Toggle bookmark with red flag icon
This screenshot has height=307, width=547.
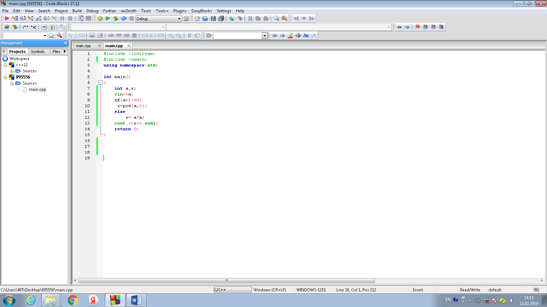pyautogui.click(x=417, y=27)
